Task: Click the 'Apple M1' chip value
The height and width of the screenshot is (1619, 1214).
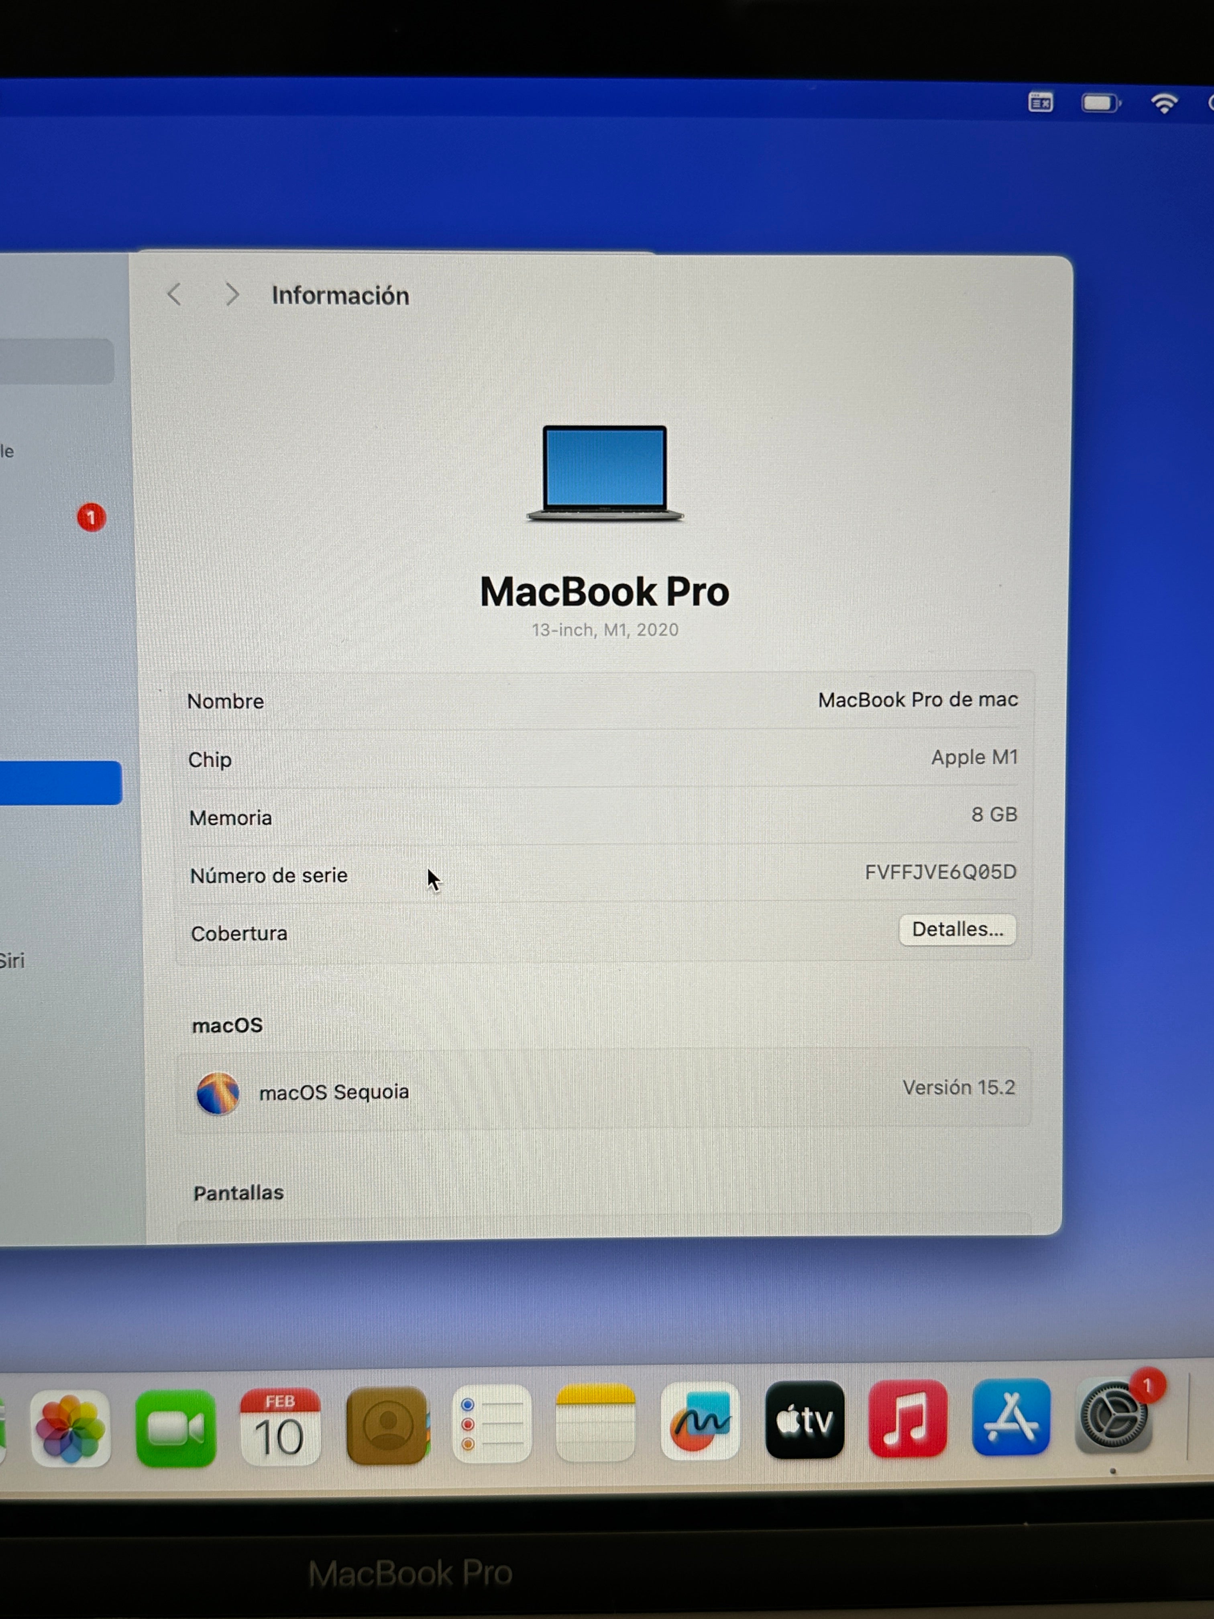Action: tap(974, 758)
